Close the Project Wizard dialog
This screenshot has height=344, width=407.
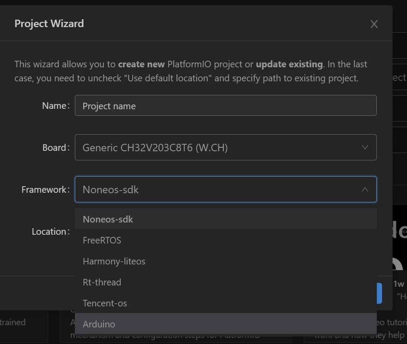[x=374, y=24]
